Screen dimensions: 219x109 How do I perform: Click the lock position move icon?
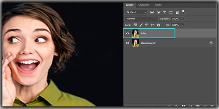[147, 25]
